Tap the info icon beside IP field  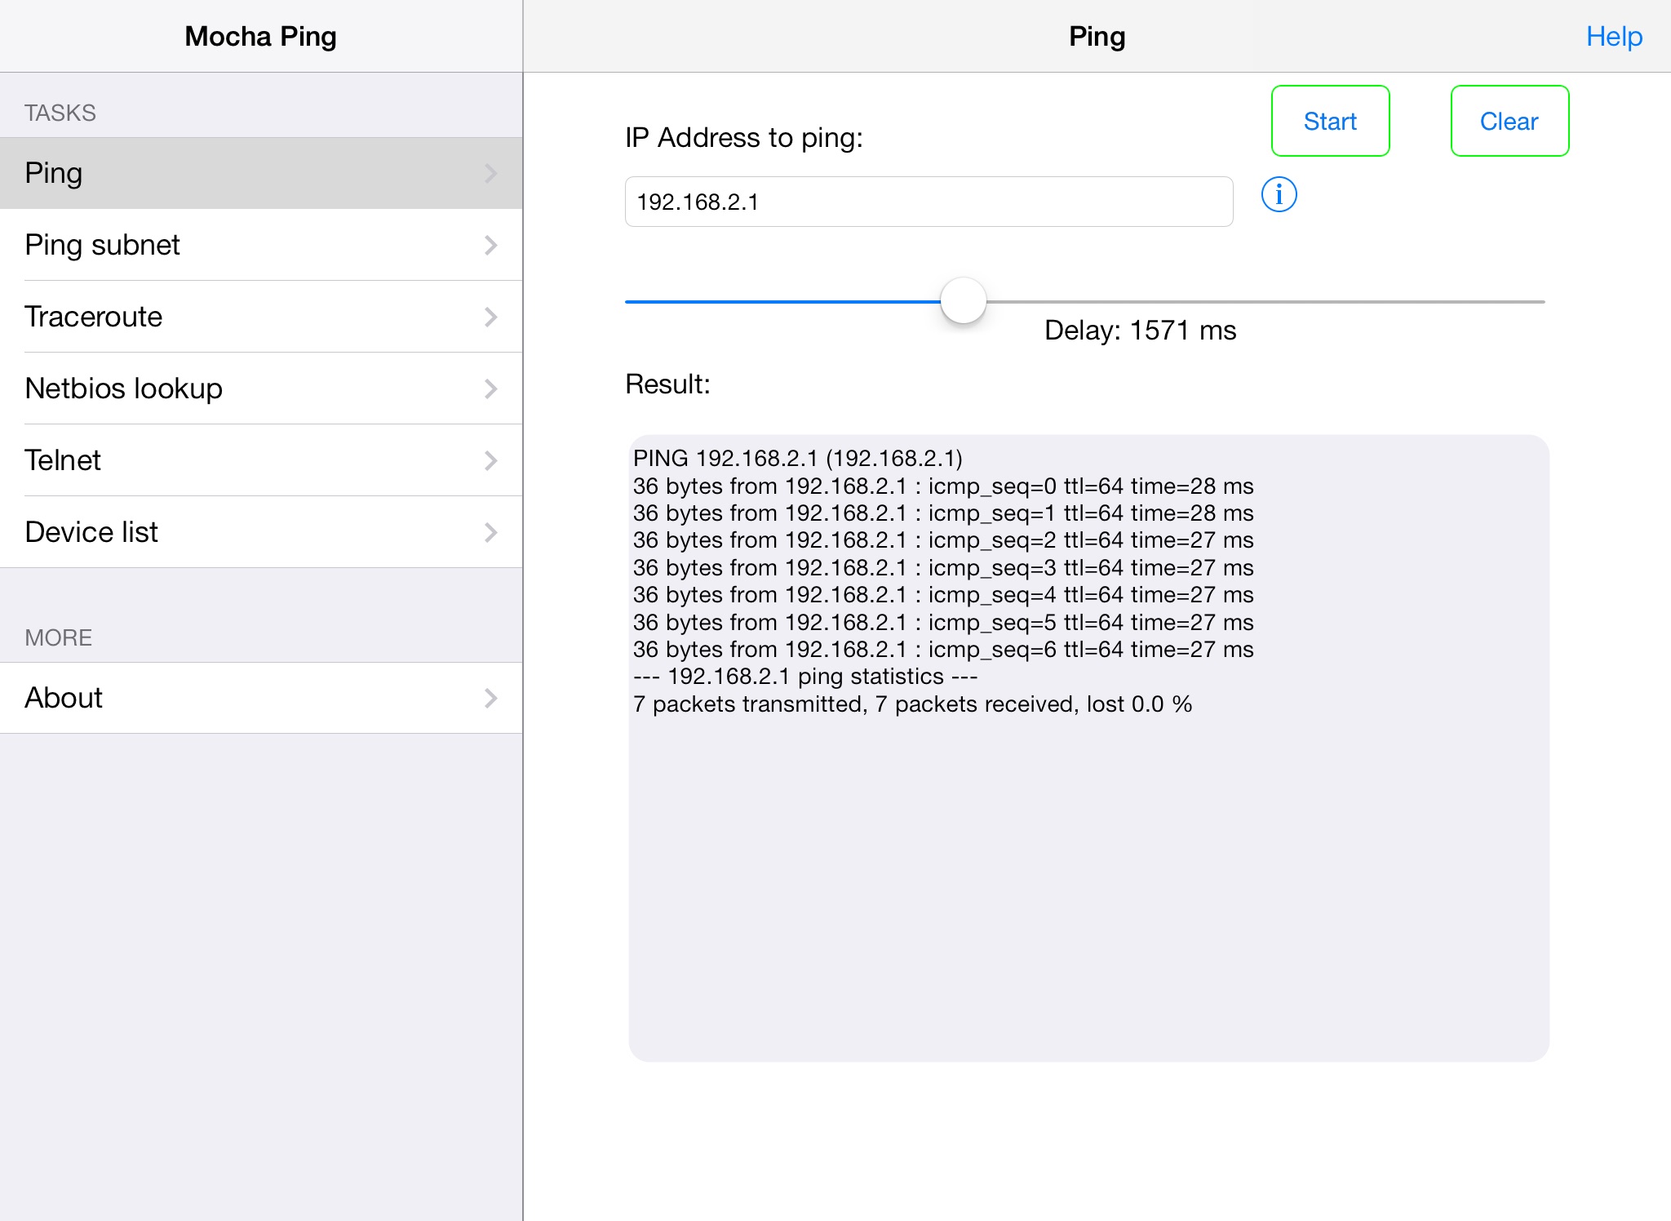[1279, 195]
